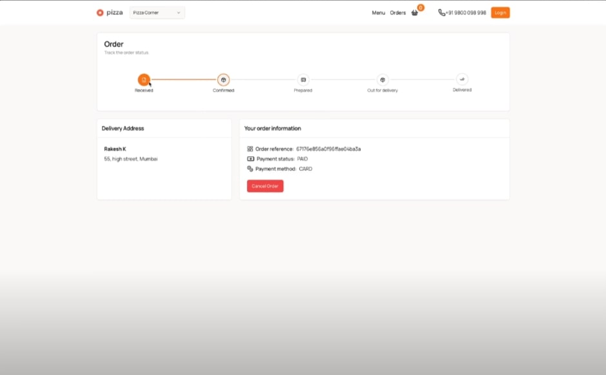606x375 pixels.
Task: Click phone number +91 9800 098 998
Action: pos(465,13)
